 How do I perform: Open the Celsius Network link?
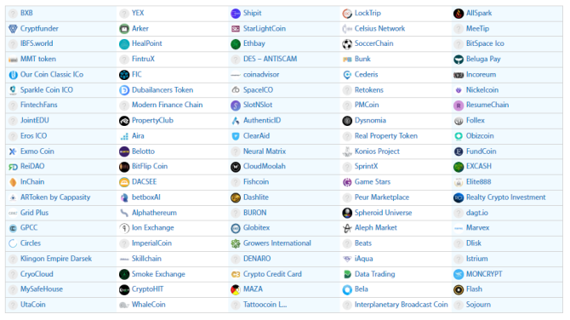379,28
